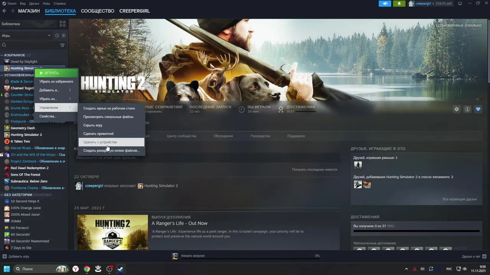Screen dimensions: 490x275
Task: Click Dead by Daylight game icon
Action: 7,61
